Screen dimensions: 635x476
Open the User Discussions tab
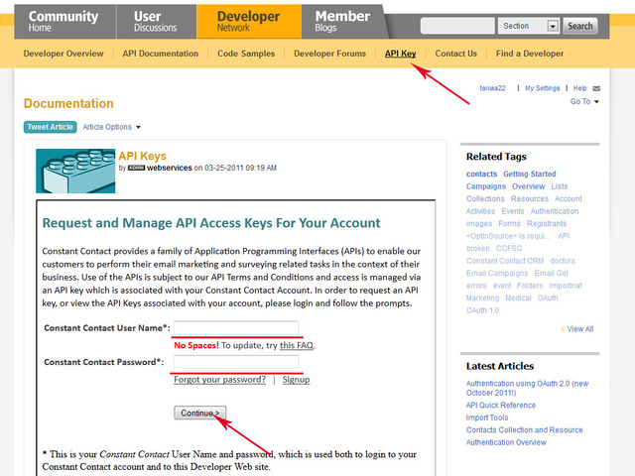tap(157, 22)
